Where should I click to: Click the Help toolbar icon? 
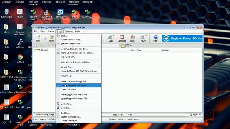(156, 38)
